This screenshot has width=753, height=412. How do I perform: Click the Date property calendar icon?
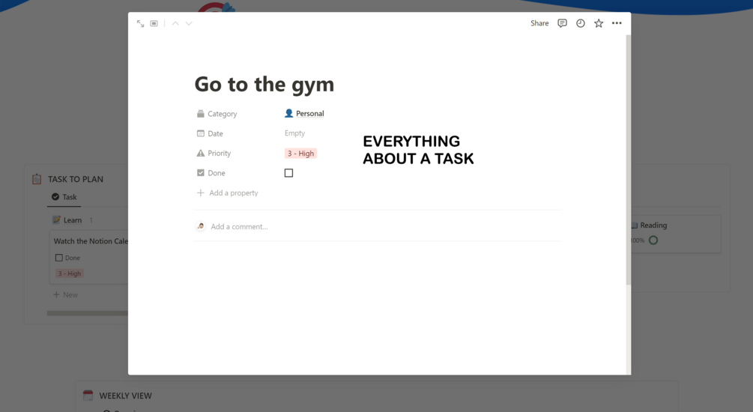pos(200,133)
